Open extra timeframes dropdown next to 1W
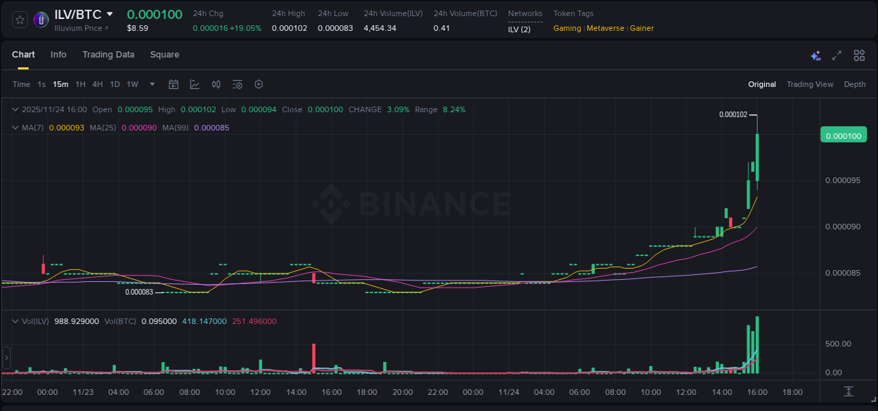The height and width of the screenshot is (411, 878). (x=151, y=84)
